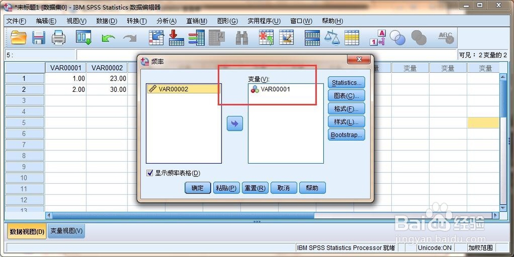Click the 帮助 button in dialog

[x=312, y=188]
